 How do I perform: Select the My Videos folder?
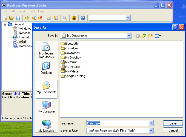pyautogui.click(x=70, y=71)
